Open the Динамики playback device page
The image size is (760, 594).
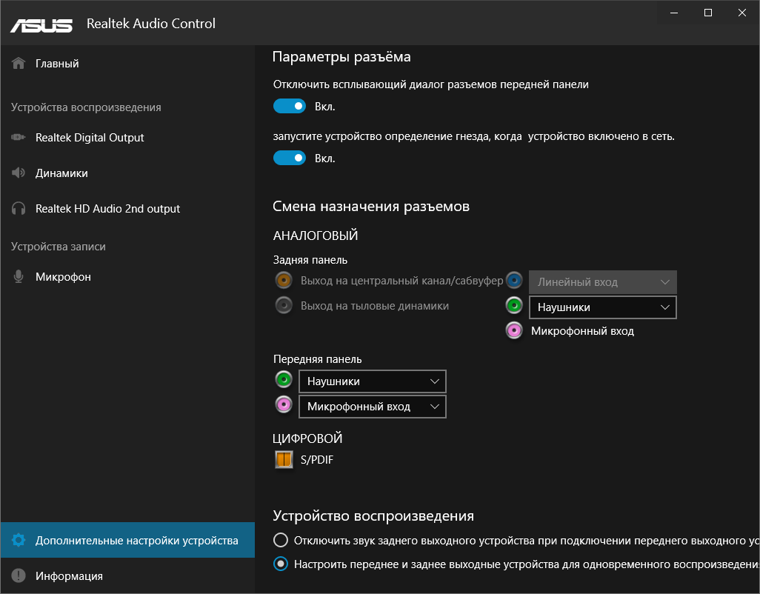point(127,173)
